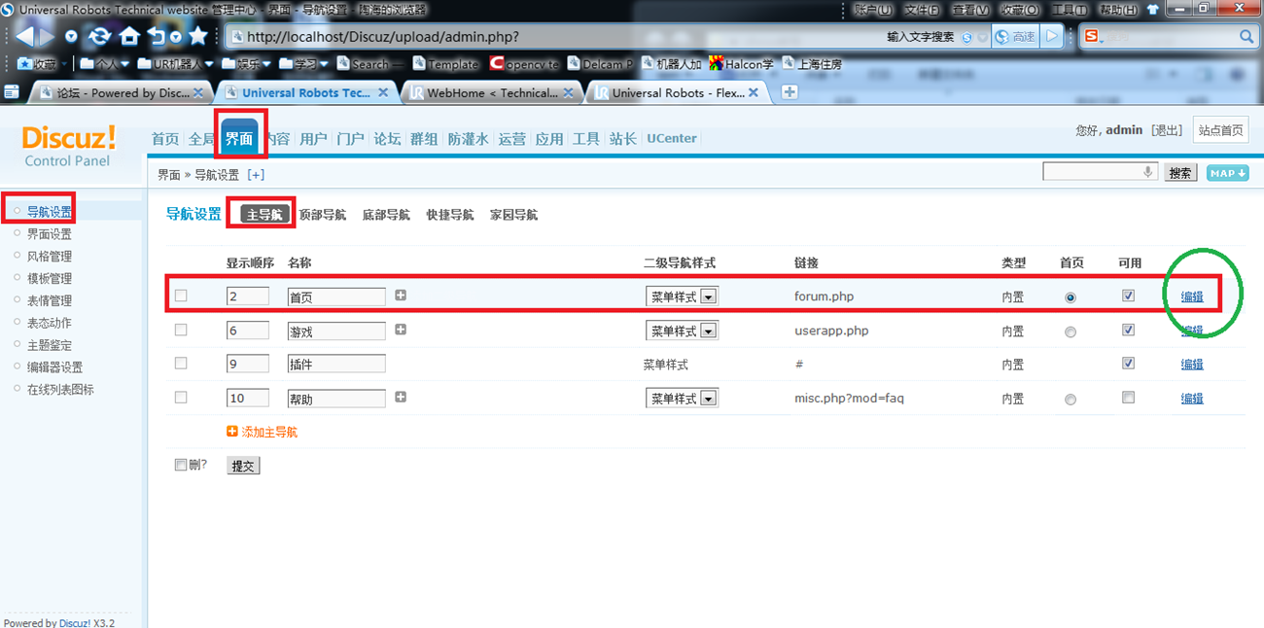Select the 首页 radio for misc.php?mod=faq row
The height and width of the screenshot is (628, 1264).
[x=1071, y=399]
